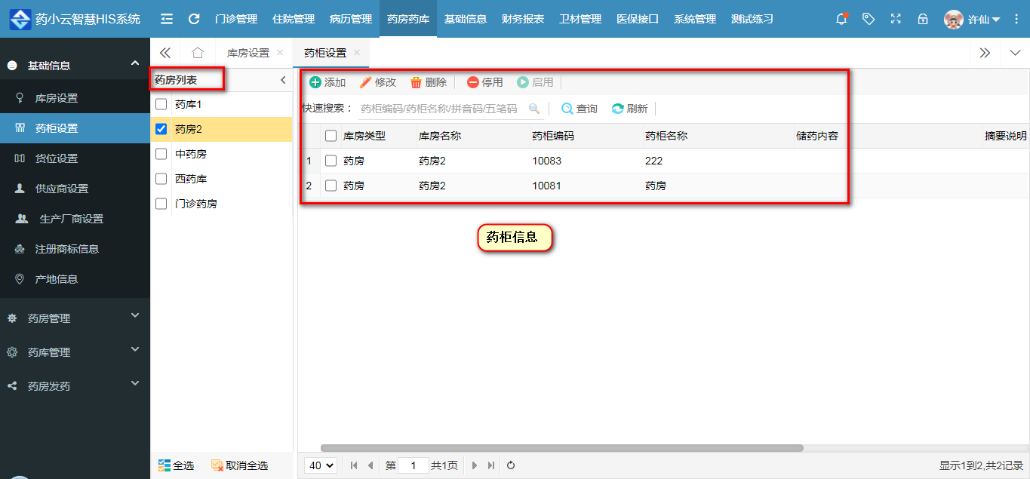Go to first page icon
Screen dimensions: 1030x479
tap(354, 465)
